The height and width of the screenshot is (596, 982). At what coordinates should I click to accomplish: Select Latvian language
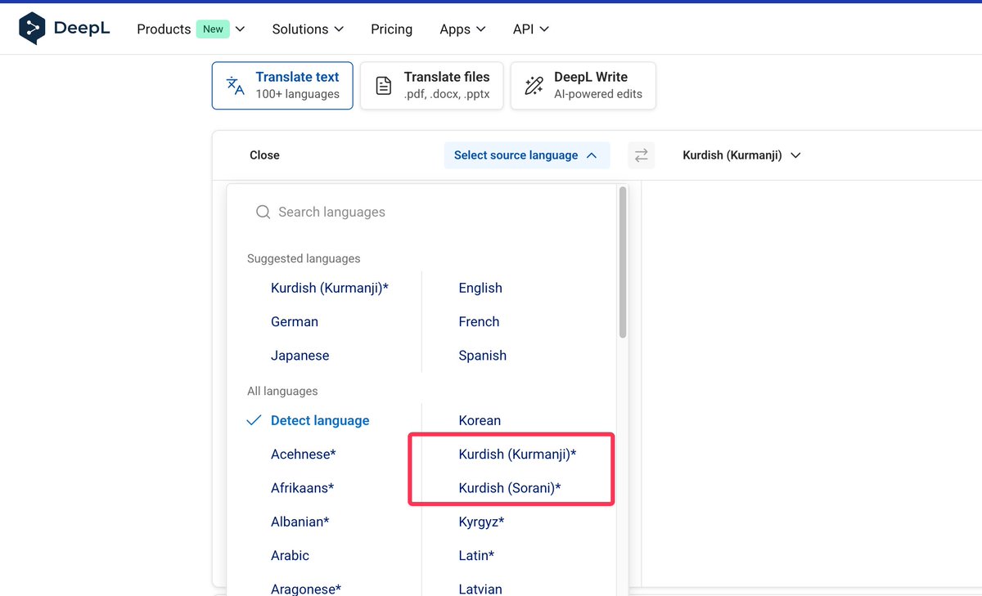480,589
